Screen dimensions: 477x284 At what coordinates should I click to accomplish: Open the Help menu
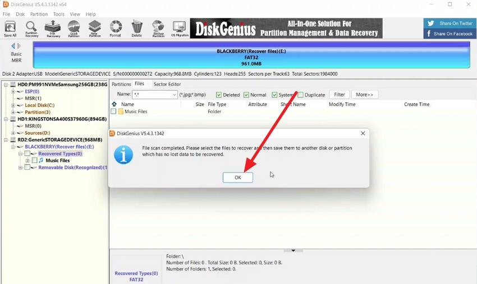91,14
